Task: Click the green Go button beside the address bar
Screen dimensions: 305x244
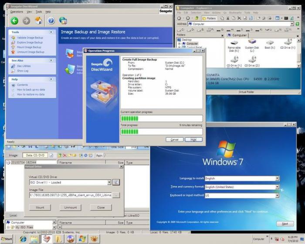Action: (x=298, y=24)
